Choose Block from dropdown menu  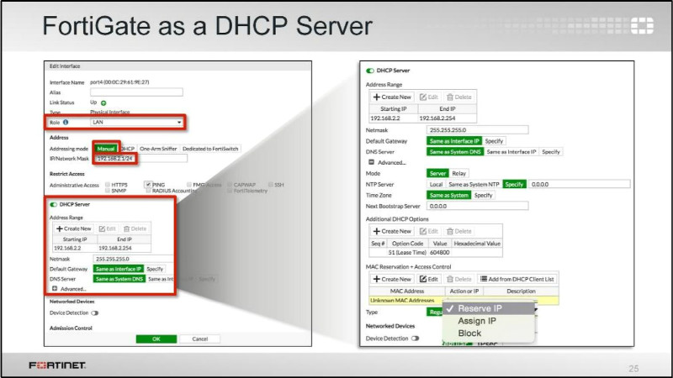click(x=489, y=333)
